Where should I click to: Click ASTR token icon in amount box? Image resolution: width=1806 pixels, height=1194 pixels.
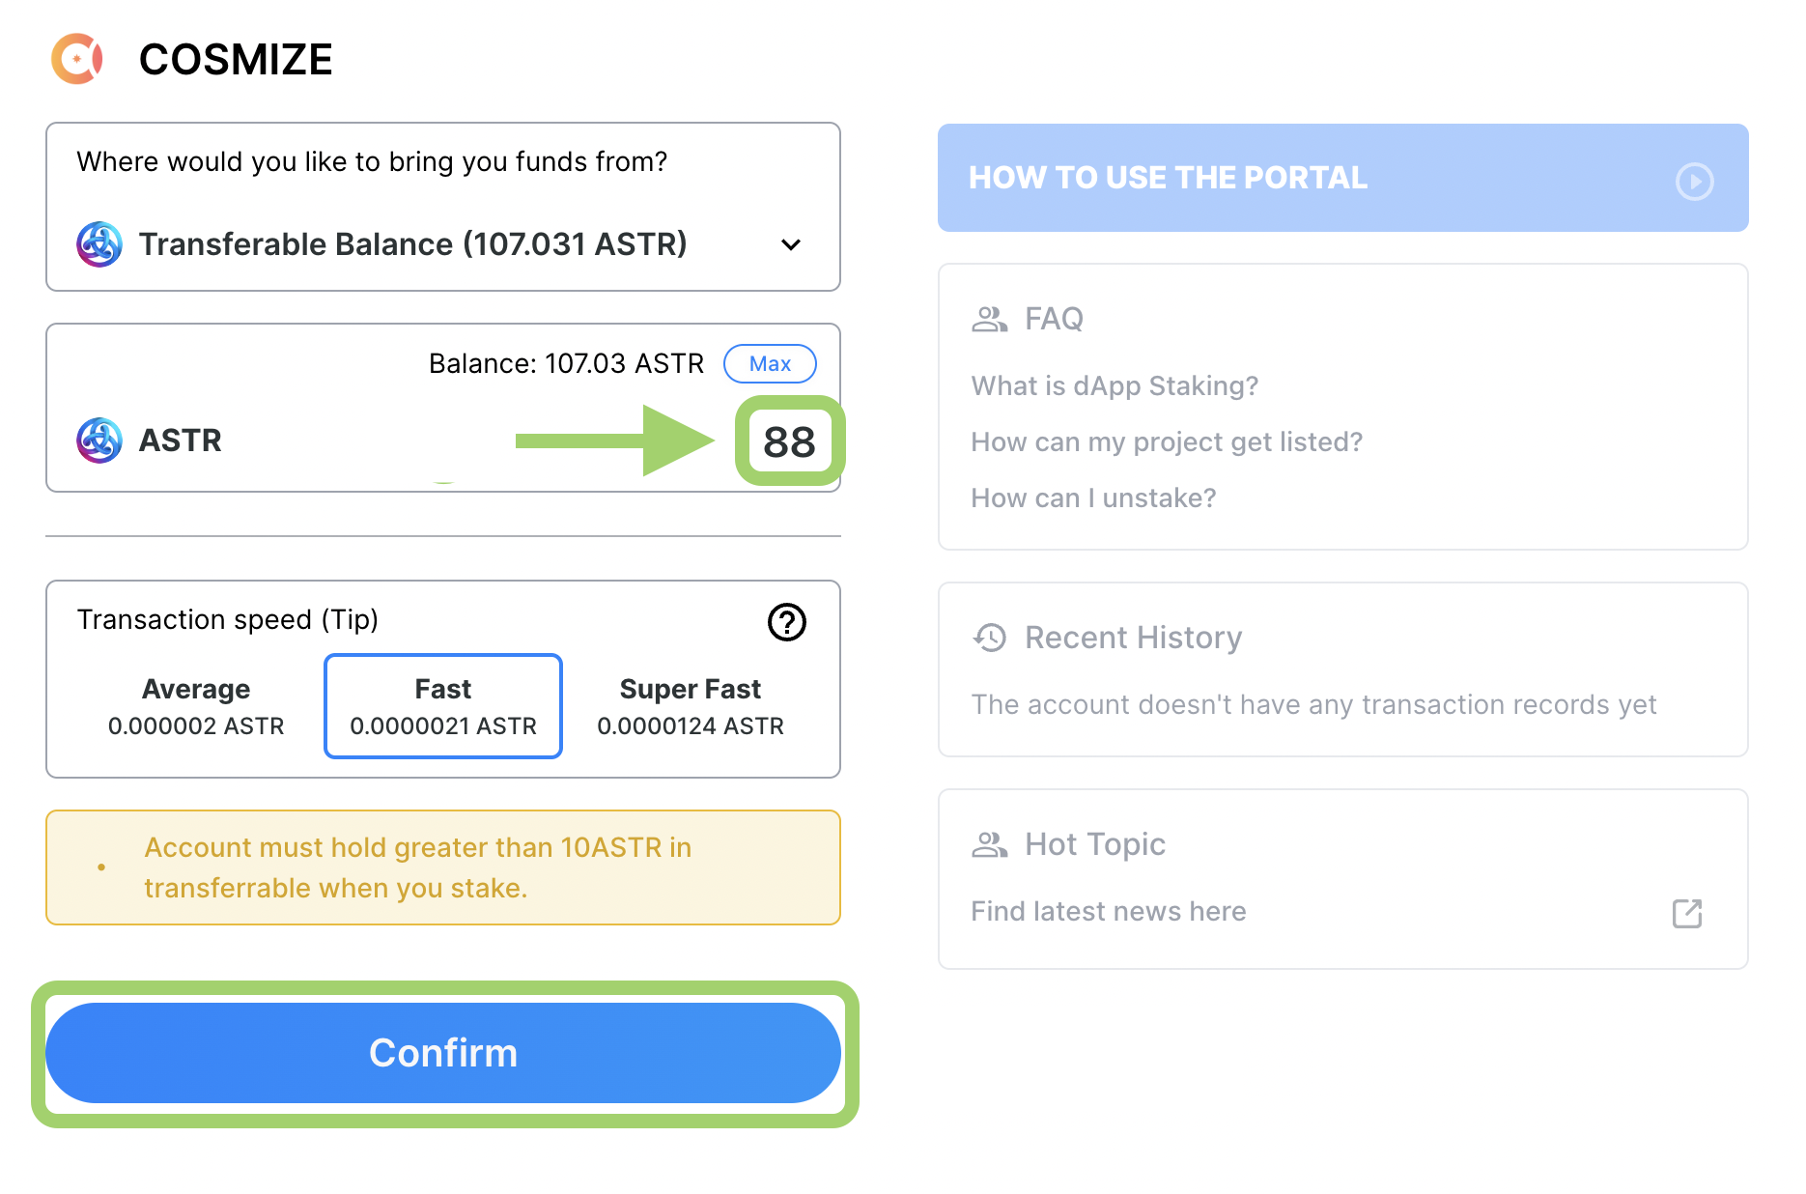(99, 441)
